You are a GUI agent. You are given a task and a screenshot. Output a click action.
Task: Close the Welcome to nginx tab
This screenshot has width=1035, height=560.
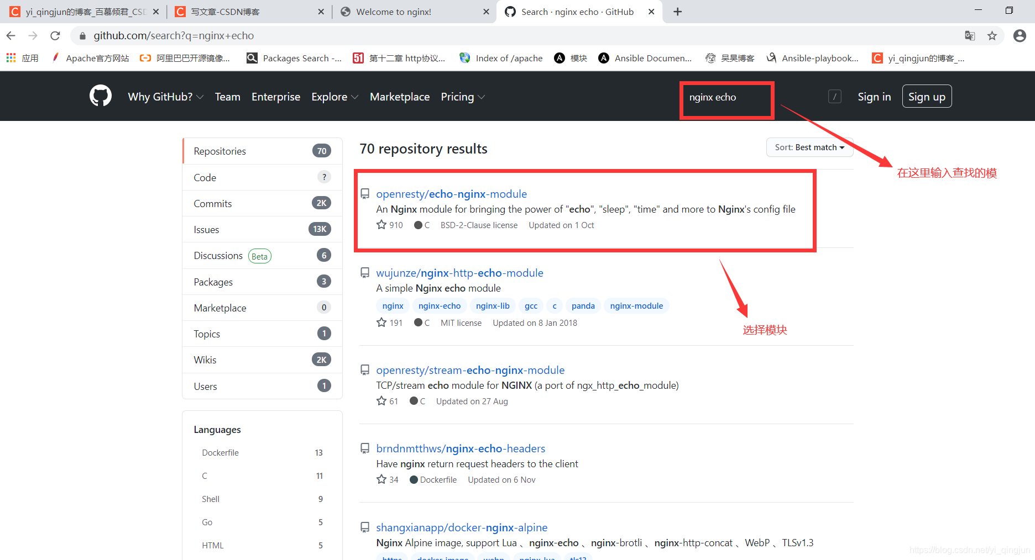pyautogui.click(x=486, y=12)
